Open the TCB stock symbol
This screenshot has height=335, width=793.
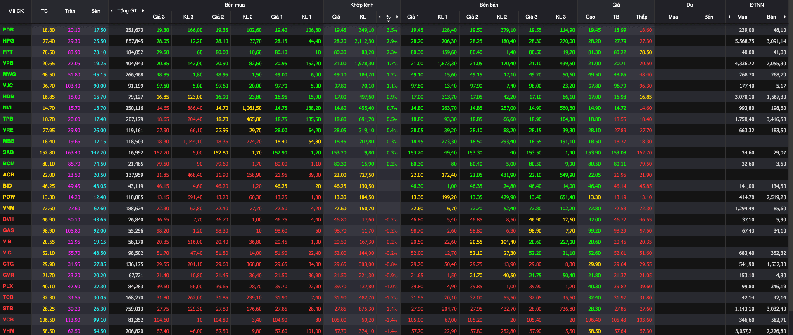8,297
